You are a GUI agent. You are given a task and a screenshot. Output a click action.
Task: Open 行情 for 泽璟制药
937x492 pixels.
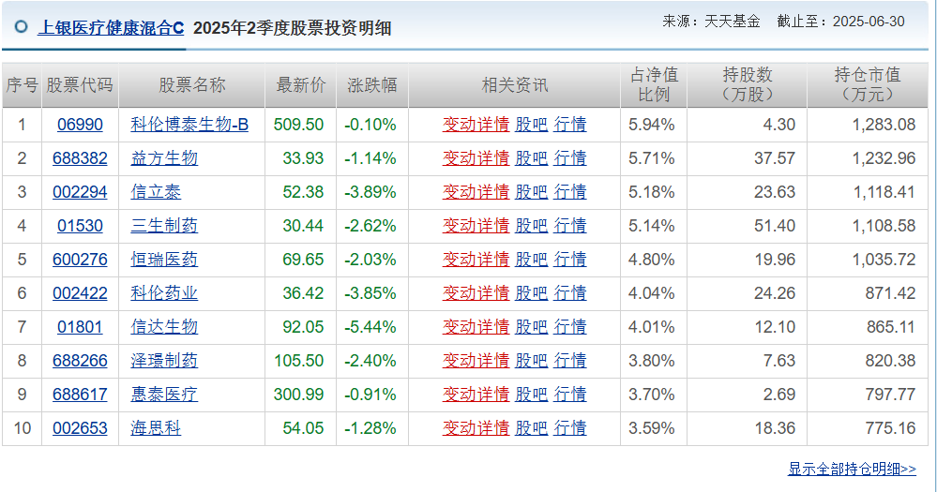(x=570, y=361)
